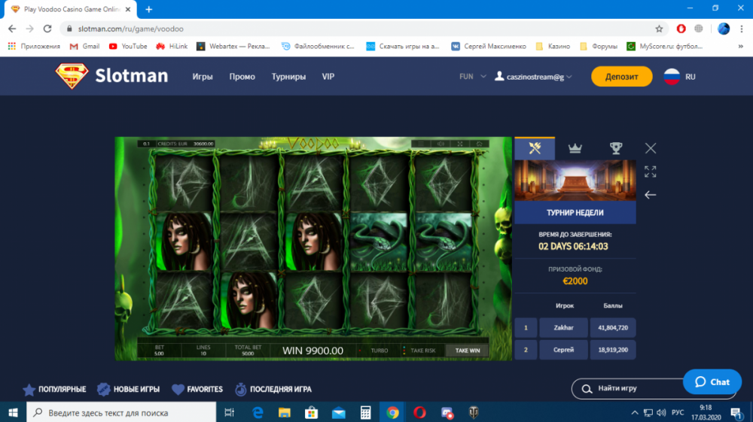753x422 pixels.
Task: Expand the caszinostream@g account dropdown
Action: coord(534,77)
